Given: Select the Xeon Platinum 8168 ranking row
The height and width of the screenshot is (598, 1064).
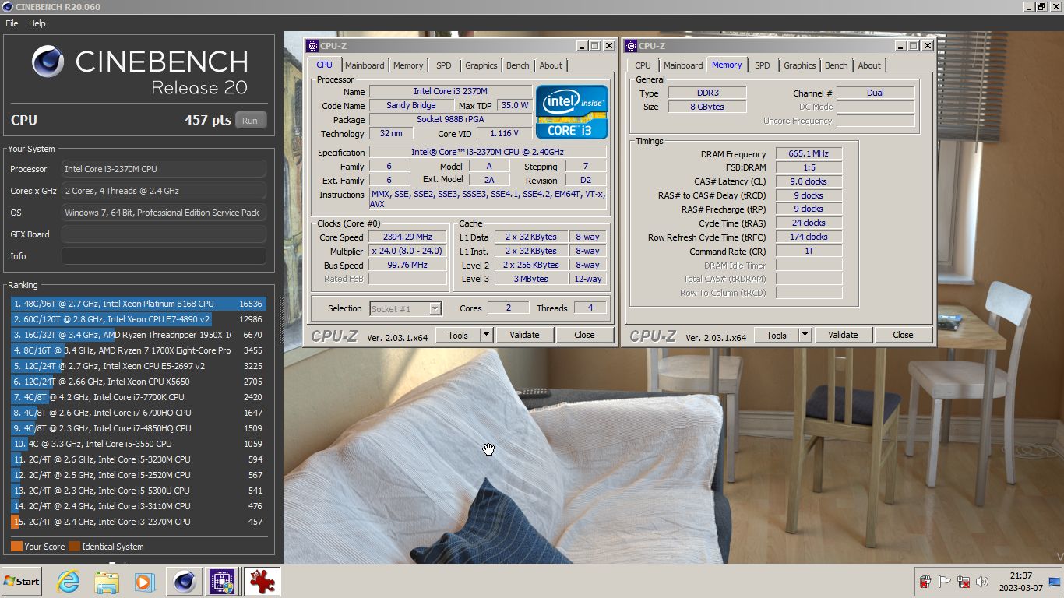Looking at the screenshot, I should pyautogui.click(x=139, y=304).
